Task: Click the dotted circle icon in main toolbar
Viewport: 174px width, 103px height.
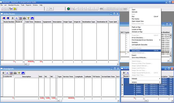Action: click(3, 9)
